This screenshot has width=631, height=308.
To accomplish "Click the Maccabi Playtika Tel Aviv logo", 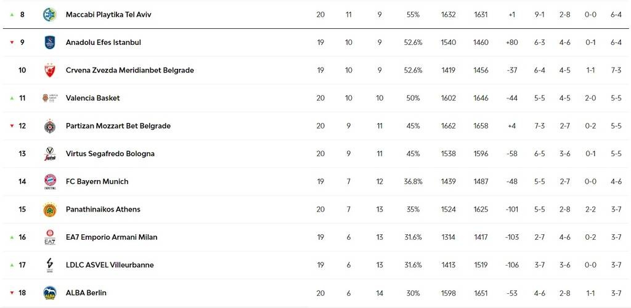I will (x=50, y=15).
